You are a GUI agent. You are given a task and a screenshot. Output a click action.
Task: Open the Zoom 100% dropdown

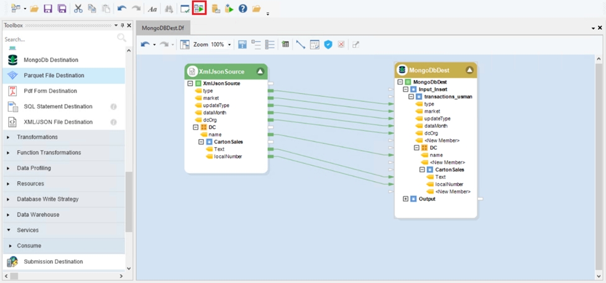click(229, 45)
